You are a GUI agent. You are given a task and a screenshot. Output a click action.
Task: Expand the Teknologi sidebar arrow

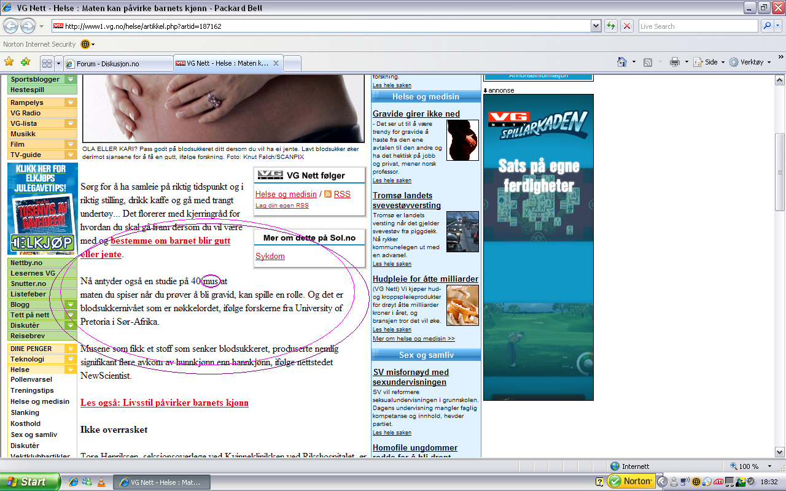71,359
